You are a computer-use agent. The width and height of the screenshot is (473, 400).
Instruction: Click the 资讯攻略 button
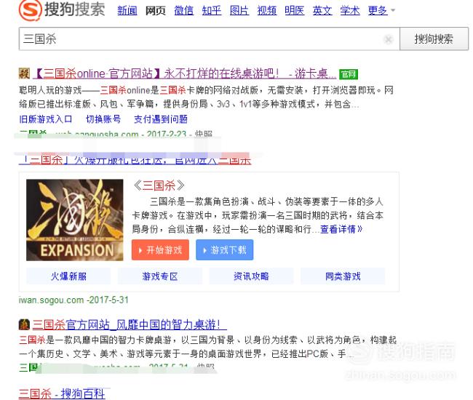coord(251,276)
